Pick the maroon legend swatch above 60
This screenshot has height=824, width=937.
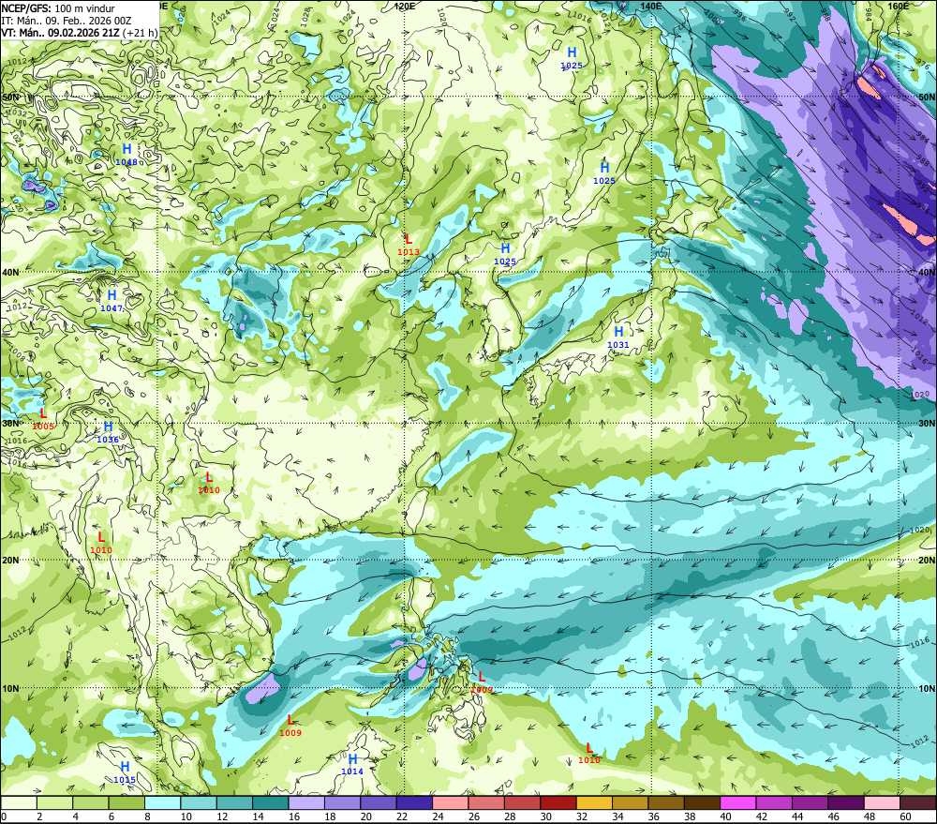pos(917,802)
